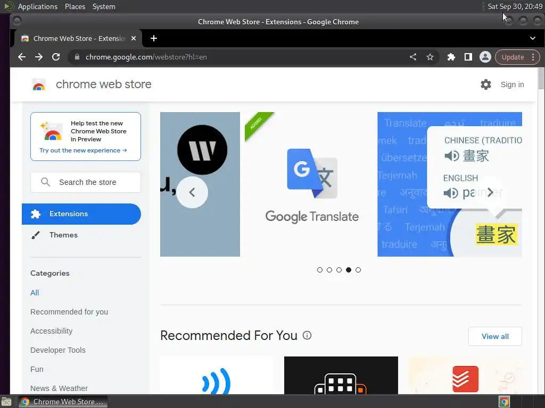Click the 'chrome web store' header title
Image resolution: width=545 pixels, height=408 pixels.
pyautogui.click(x=104, y=84)
